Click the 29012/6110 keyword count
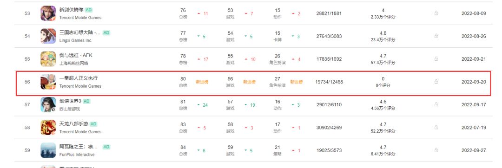 point(329,105)
